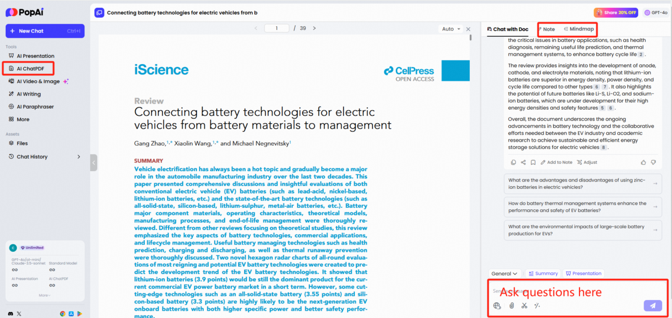Click the thumbs up icon on response
The width and height of the screenshot is (672, 318).
click(644, 162)
